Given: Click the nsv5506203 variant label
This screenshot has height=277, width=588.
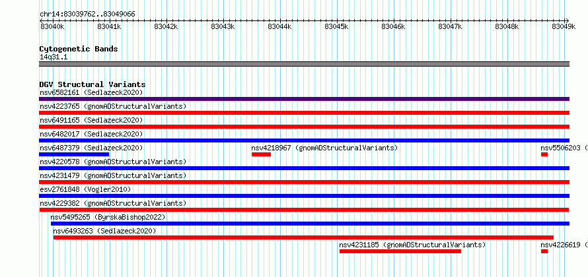Looking at the screenshot, I should pos(564,148).
